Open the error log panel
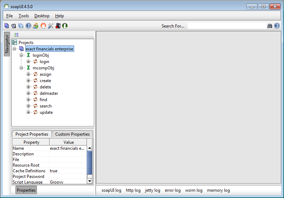The height and width of the screenshot is (198, 284). (x=173, y=190)
